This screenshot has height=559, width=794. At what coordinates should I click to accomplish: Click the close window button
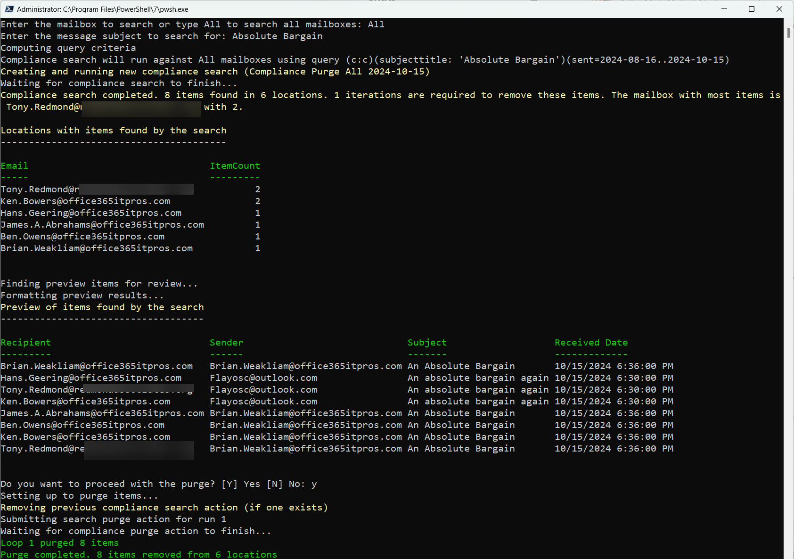(x=779, y=9)
